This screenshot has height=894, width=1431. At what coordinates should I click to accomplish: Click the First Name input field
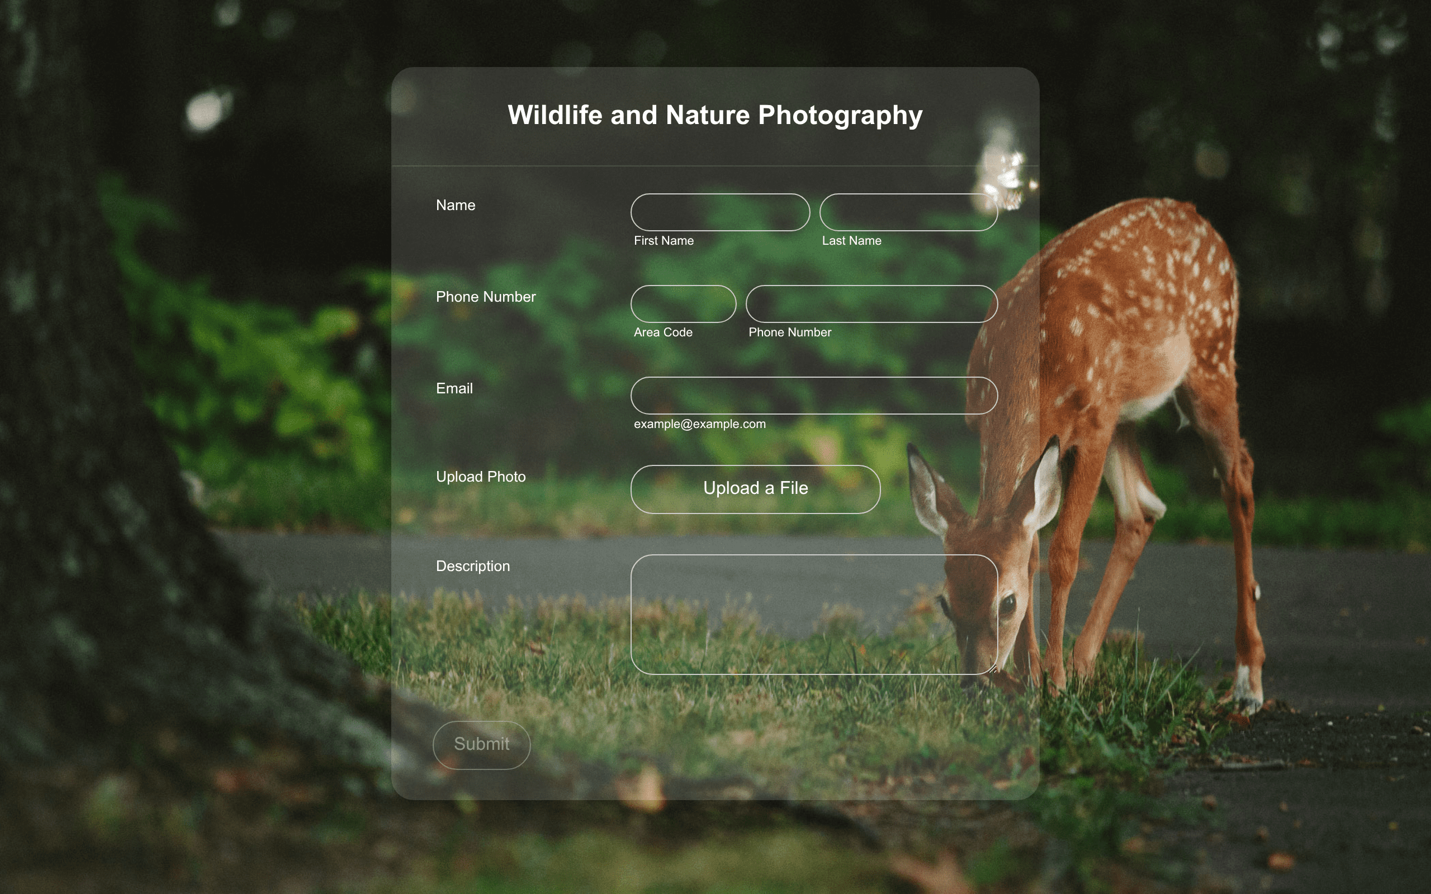tap(719, 212)
